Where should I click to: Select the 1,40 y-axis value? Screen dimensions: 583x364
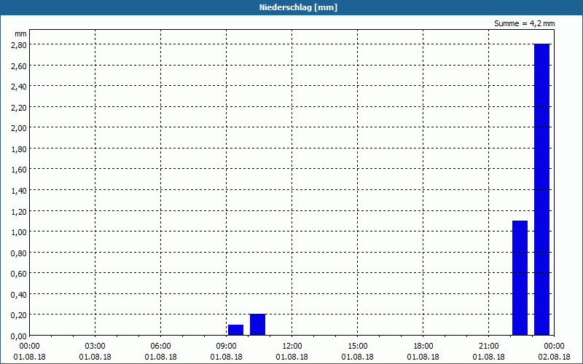pyautogui.click(x=20, y=190)
